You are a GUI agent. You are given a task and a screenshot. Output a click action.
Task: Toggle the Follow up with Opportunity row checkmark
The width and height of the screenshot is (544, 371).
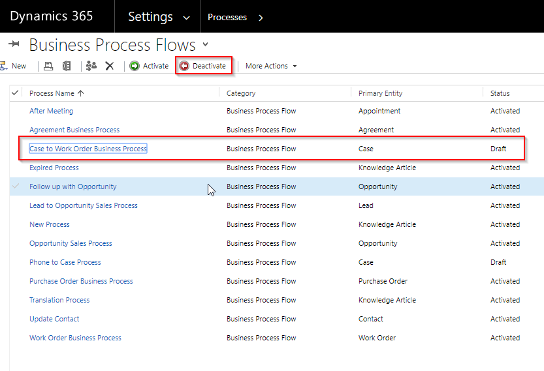coord(16,186)
